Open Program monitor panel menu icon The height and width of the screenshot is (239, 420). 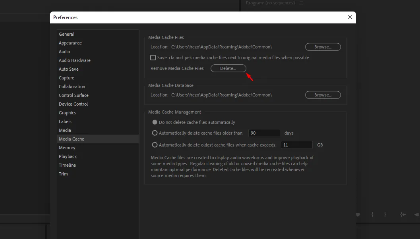click(301, 3)
